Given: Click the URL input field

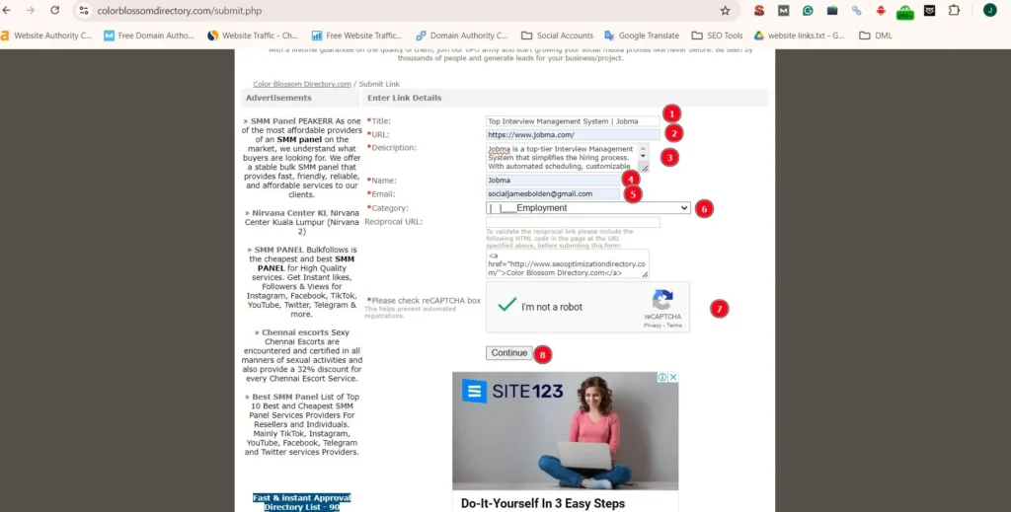Looking at the screenshot, I should coord(574,134).
